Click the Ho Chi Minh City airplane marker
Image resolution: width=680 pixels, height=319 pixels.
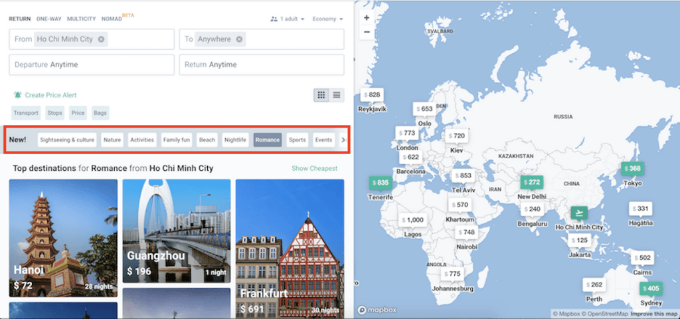(x=579, y=213)
